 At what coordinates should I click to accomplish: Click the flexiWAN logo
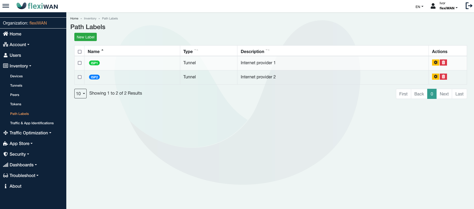click(37, 6)
